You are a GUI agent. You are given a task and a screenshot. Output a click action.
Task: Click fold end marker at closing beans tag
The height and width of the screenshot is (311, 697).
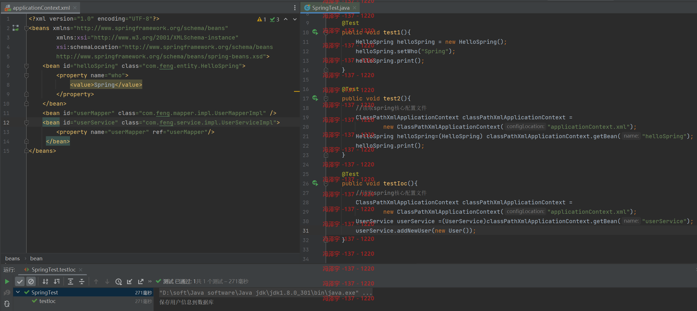(x=26, y=151)
